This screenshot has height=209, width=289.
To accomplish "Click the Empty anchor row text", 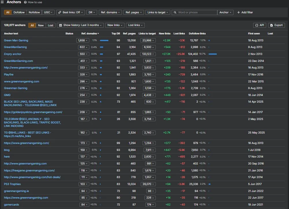I will pyautogui.click(x=13, y=54).
